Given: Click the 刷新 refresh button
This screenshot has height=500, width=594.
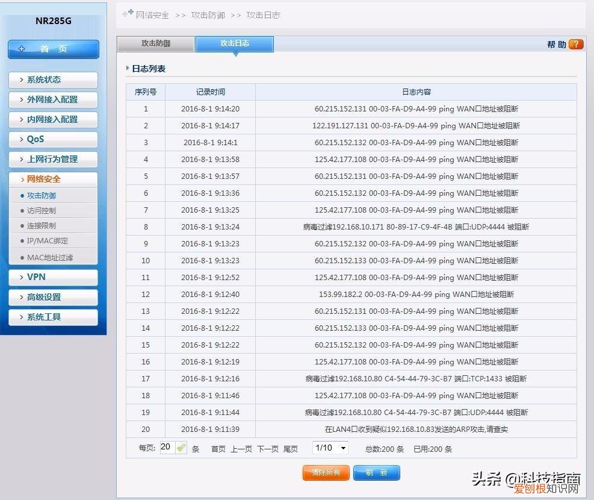Looking at the screenshot, I should click(376, 473).
